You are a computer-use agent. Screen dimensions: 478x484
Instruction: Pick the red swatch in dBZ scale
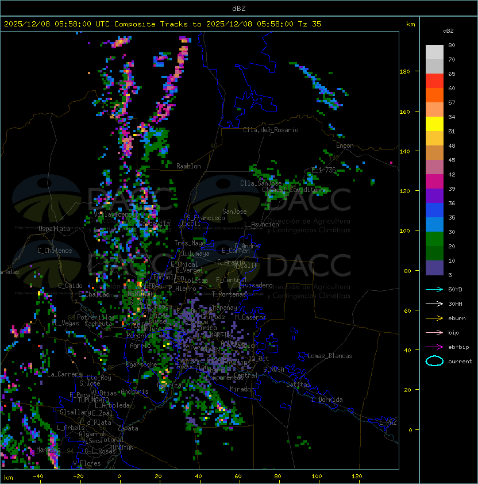click(x=434, y=81)
